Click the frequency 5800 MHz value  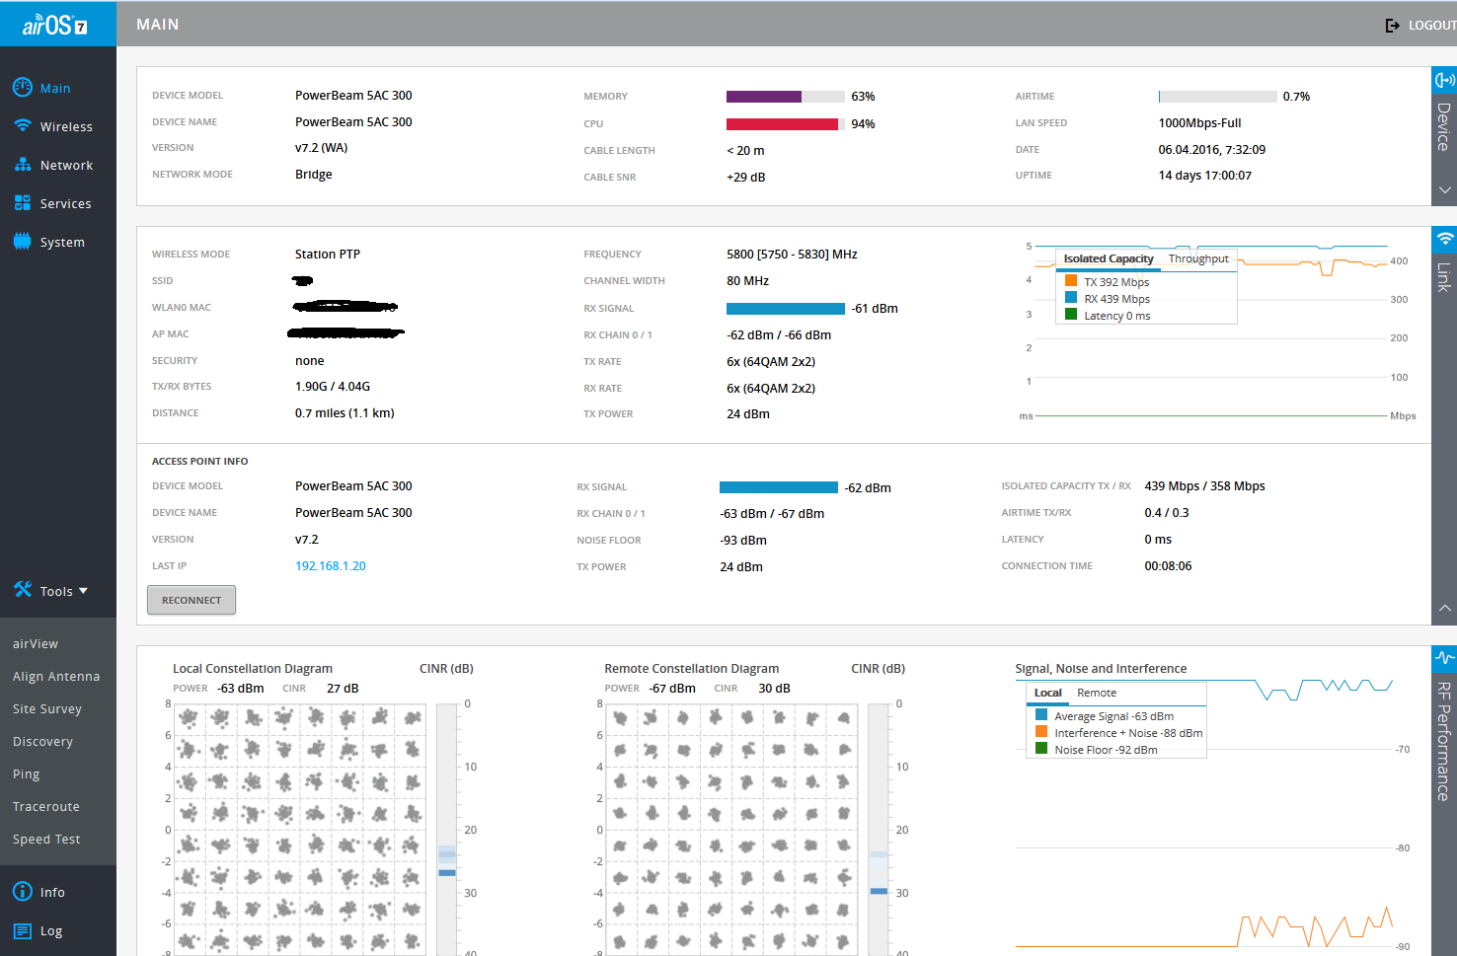pos(792,254)
